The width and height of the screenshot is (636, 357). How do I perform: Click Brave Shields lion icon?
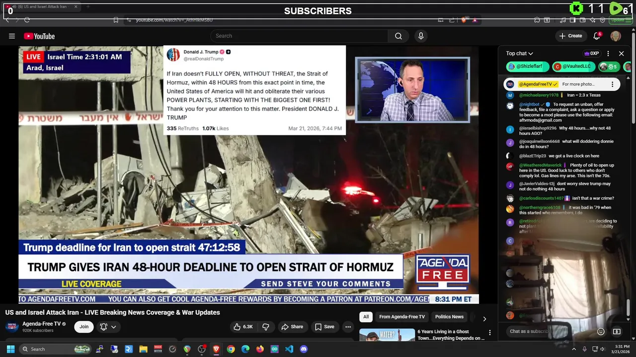click(x=464, y=20)
